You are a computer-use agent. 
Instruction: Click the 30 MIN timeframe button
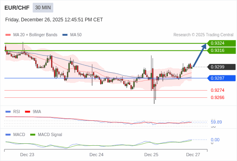(43, 8)
